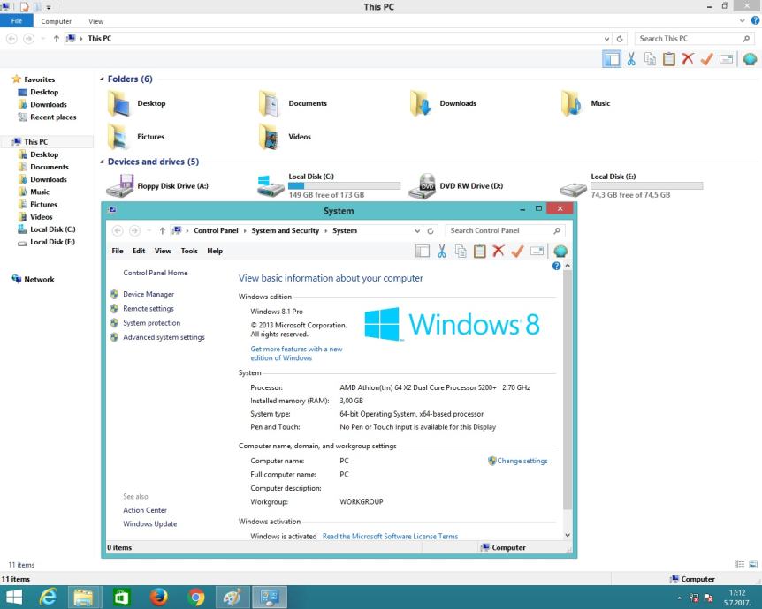Click the orange checkmark icon in This PC toolbar

point(706,59)
